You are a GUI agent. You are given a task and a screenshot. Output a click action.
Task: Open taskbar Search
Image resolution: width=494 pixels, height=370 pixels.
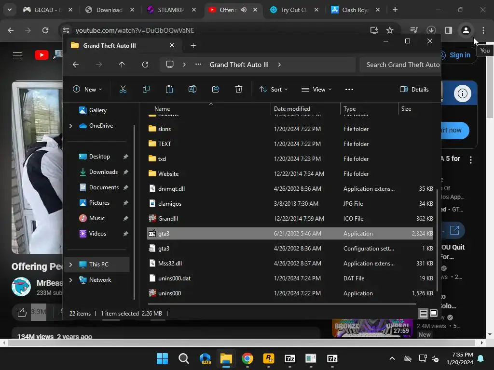coord(183,358)
